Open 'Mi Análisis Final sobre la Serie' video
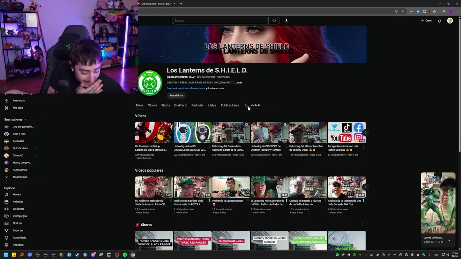The width and height of the screenshot is (461, 259). [x=154, y=187]
